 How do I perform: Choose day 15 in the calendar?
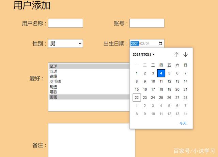tap(137, 89)
